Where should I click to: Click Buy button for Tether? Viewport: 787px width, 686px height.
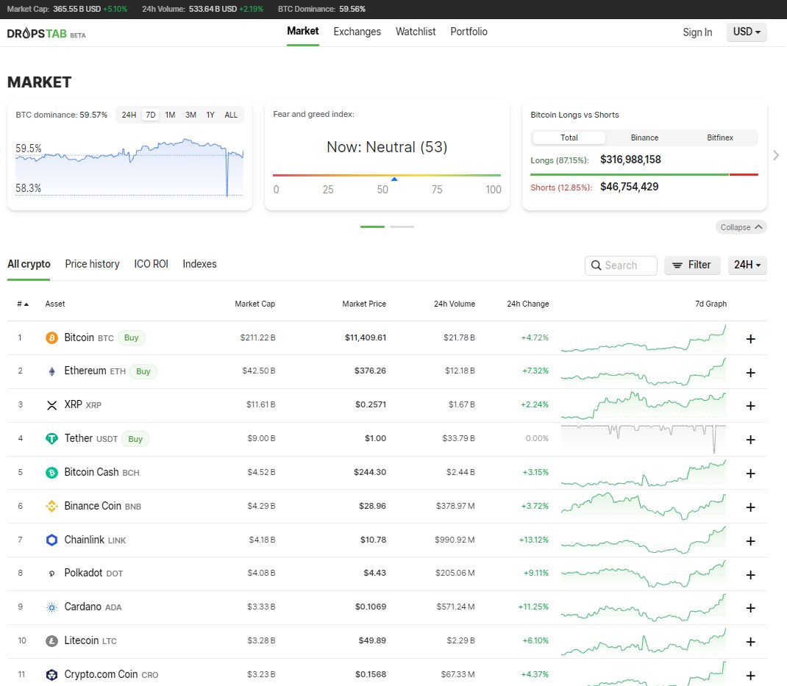point(135,439)
